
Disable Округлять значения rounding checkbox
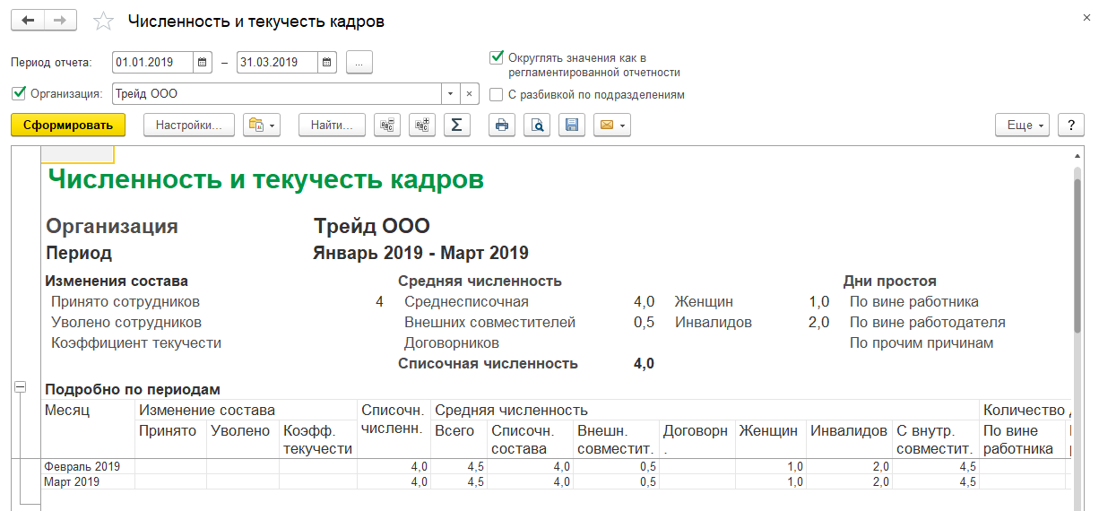(497, 57)
